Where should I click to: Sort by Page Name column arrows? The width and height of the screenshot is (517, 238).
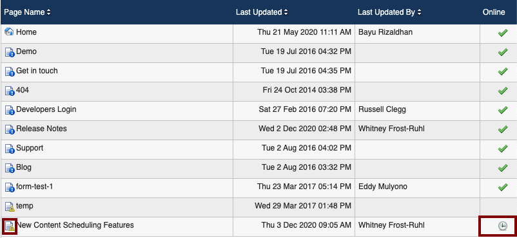click(49, 12)
